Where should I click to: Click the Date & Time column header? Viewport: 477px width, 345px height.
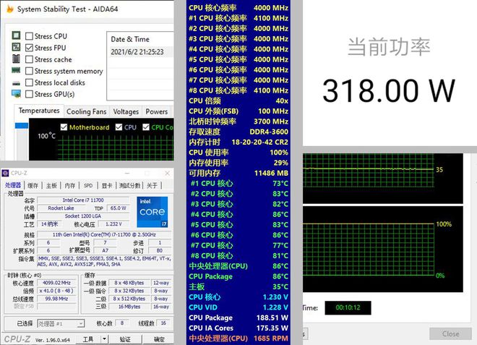(130, 39)
